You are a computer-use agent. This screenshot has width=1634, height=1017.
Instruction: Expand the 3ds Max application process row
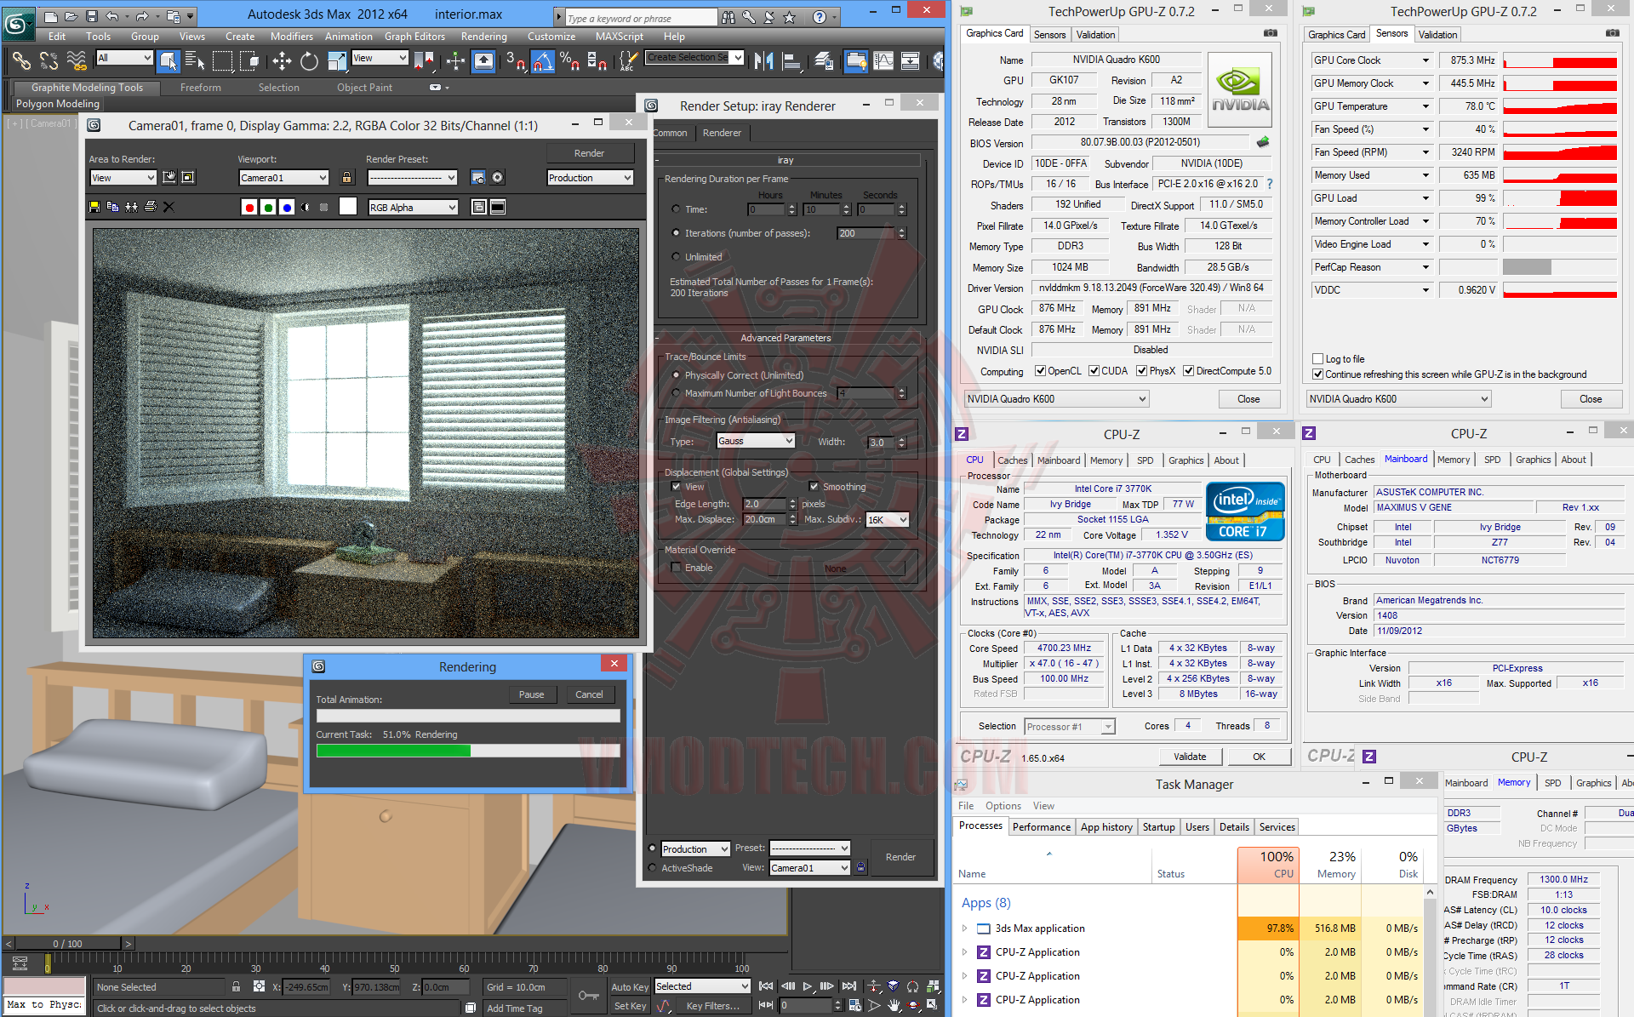(x=964, y=928)
